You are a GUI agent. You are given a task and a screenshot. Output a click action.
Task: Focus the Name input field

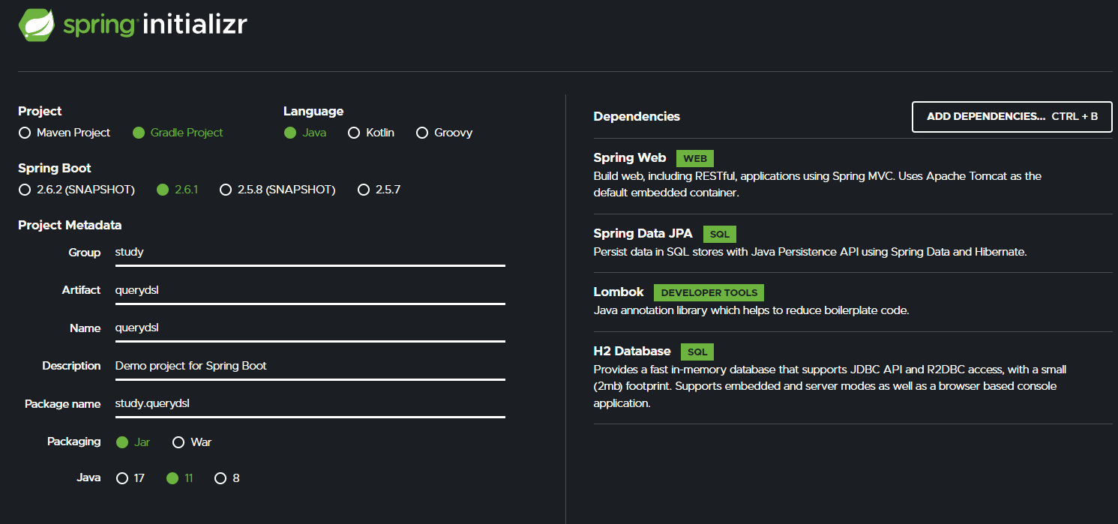[310, 328]
